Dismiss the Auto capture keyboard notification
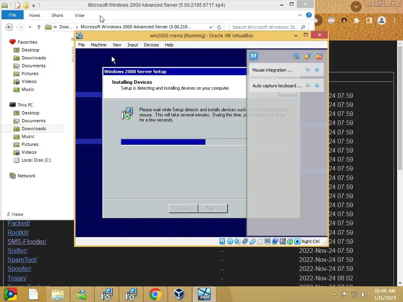The image size is (403, 302). [x=317, y=85]
